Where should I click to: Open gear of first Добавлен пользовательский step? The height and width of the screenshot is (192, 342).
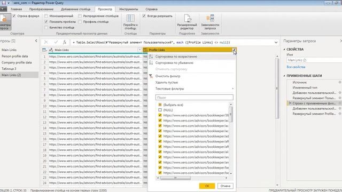click(340, 93)
